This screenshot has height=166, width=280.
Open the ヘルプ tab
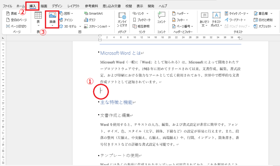tap(163, 6)
